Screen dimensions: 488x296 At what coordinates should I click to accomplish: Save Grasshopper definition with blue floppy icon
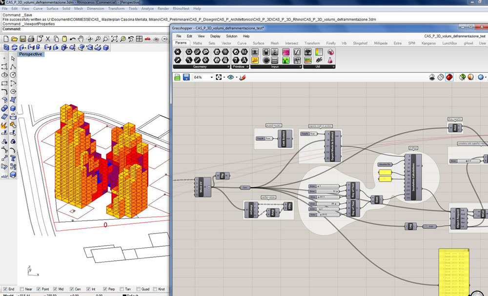tap(186, 77)
